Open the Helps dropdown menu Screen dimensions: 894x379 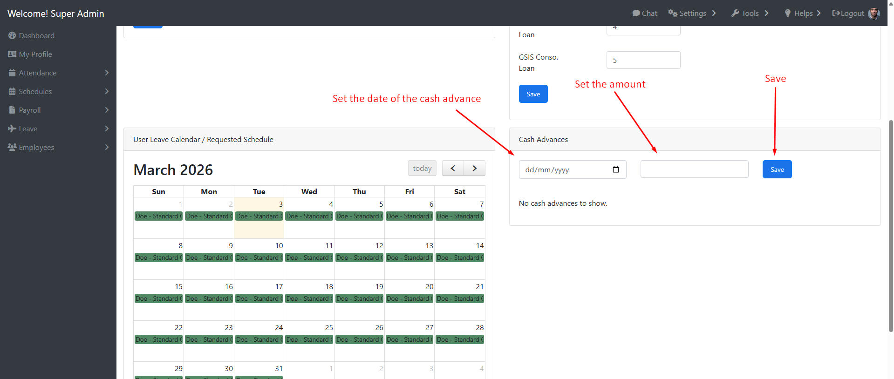803,14
